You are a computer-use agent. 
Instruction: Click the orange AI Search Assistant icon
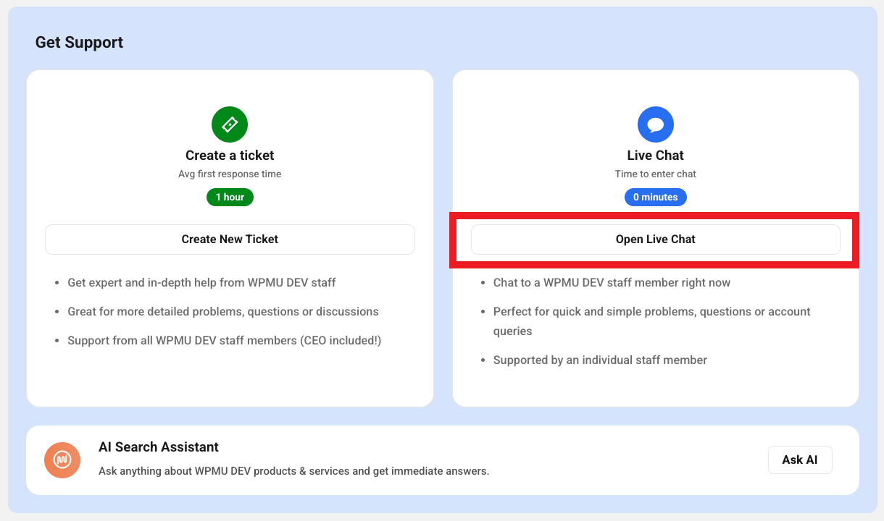(62, 460)
